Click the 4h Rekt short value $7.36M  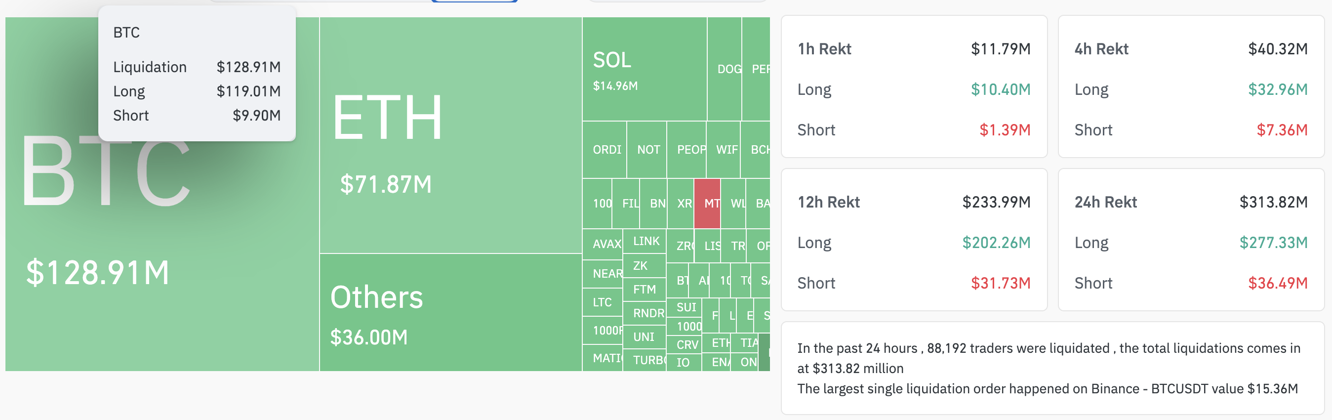click(x=1281, y=130)
